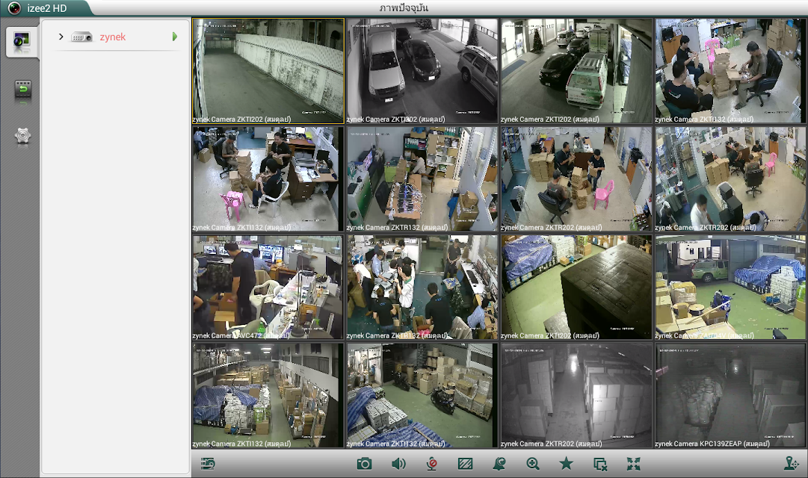808x478 pixels.
Task: Toggle audio with the speaker icon
Action: click(x=398, y=464)
